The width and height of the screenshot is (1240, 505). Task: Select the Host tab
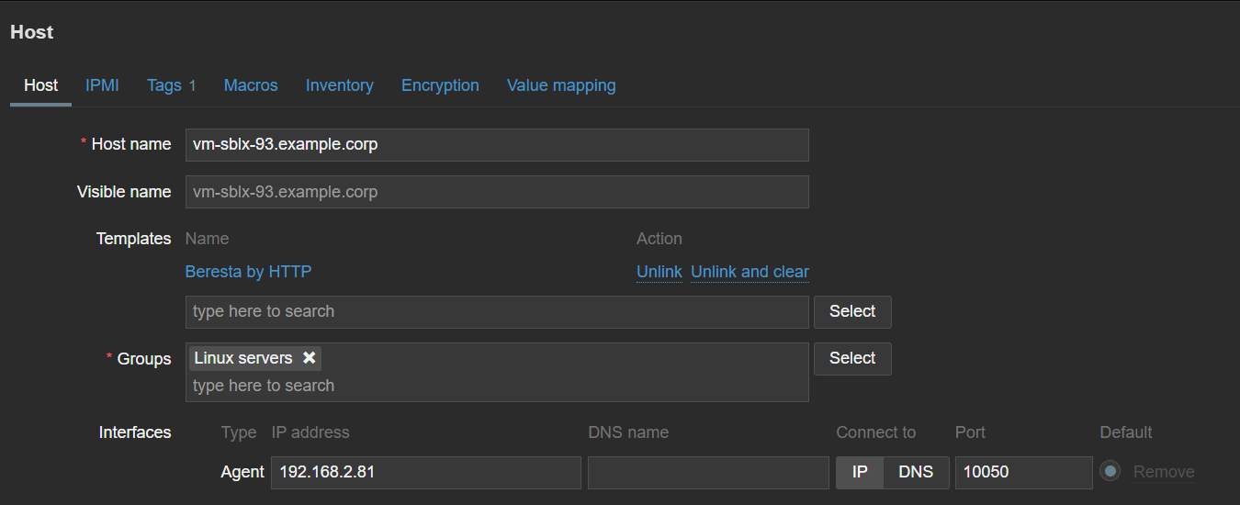pyautogui.click(x=40, y=85)
